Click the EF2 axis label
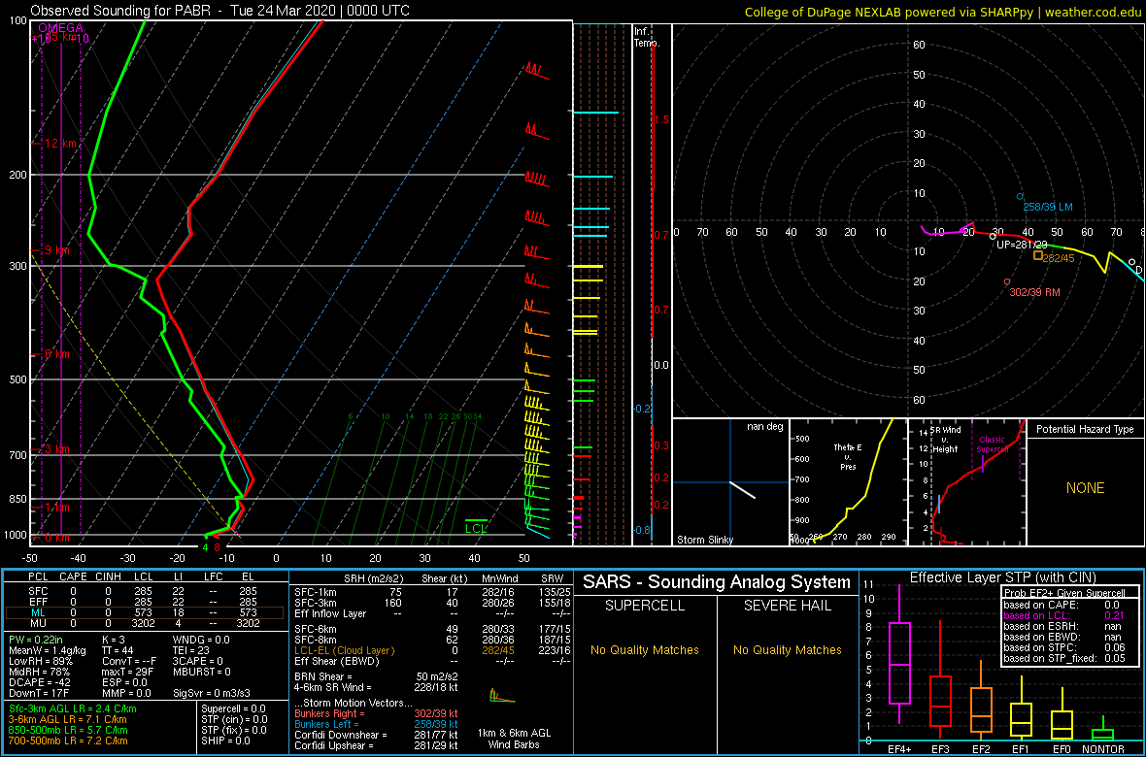This screenshot has height=757, width=1146. [981, 749]
